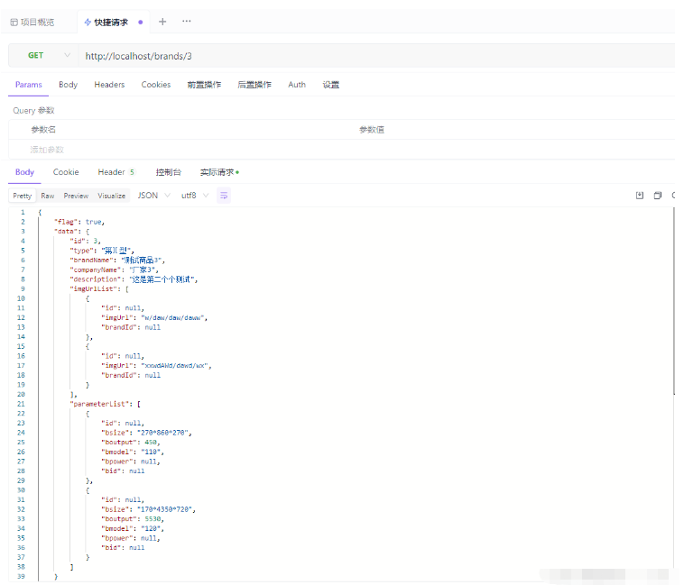Open the JSON format dropdown

tap(153, 196)
